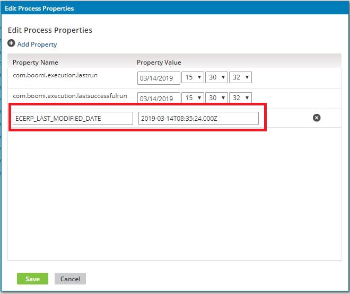Screen dimensions: 350x294
Task: Open the Add Property link
Action: pyautogui.click(x=37, y=44)
